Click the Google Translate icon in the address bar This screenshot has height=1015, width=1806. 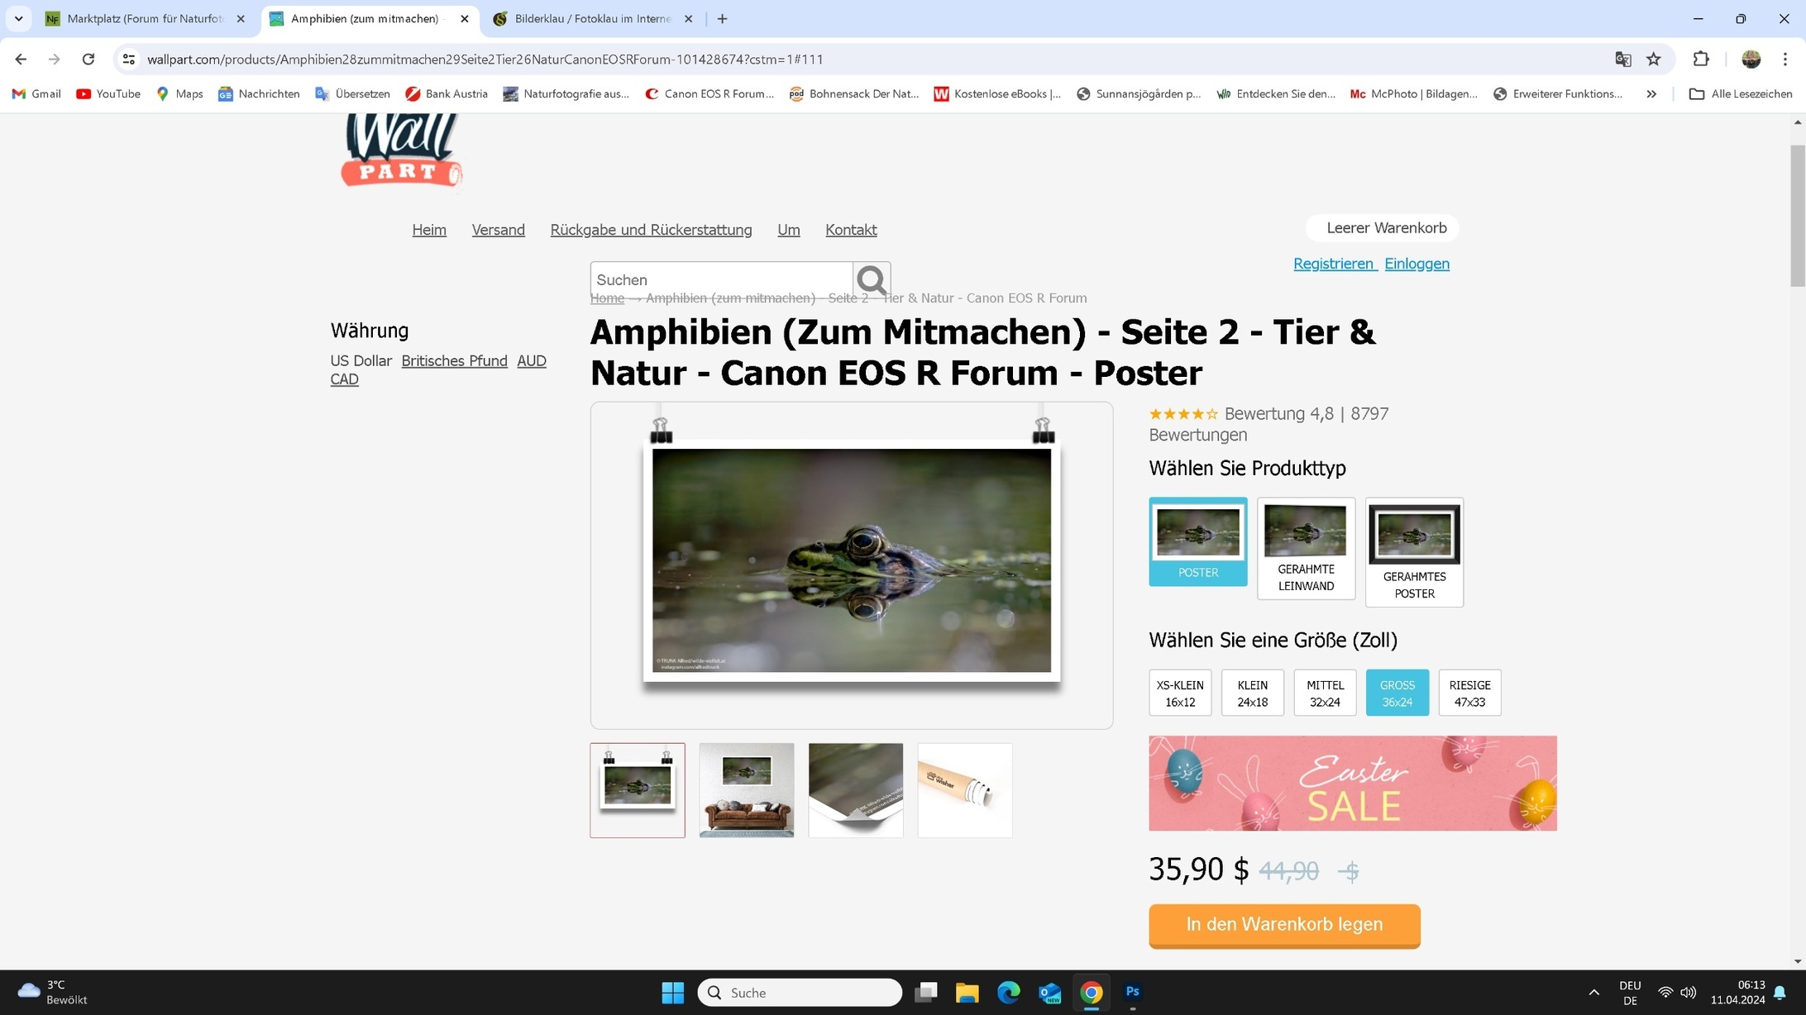(x=1622, y=59)
